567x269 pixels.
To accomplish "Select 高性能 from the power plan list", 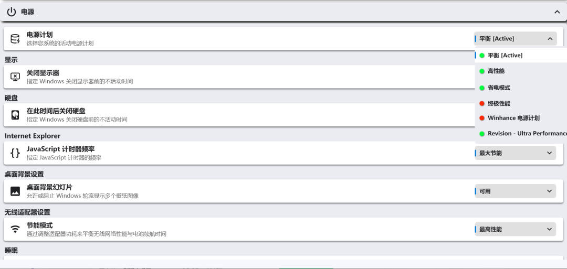I will point(496,71).
